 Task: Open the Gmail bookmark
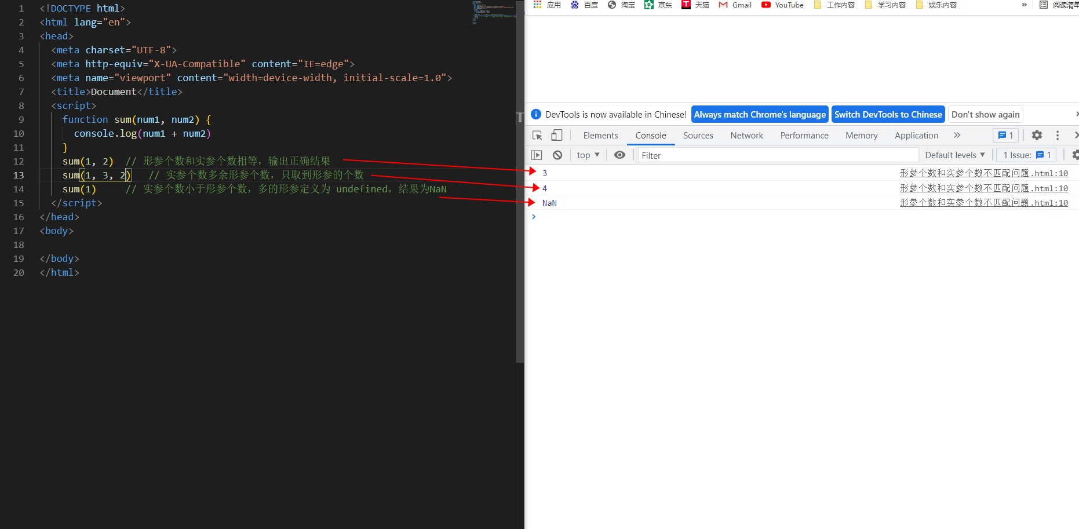click(x=735, y=5)
